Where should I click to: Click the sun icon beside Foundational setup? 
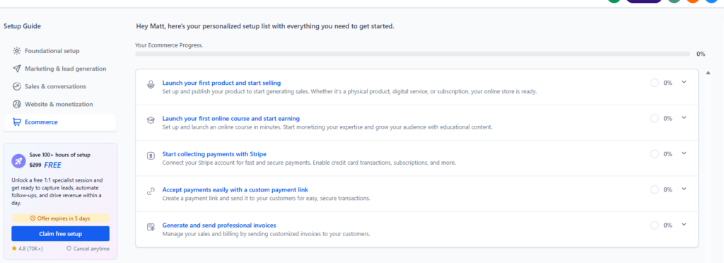pyautogui.click(x=17, y=51)
